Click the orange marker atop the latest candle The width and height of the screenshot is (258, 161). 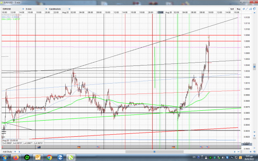tap(209, 37)
